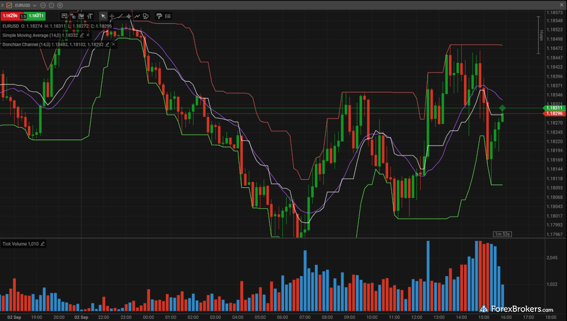Image resolution: width=567 pixels, height=321 pixels.
Task: Click the crosshair fit-chart icon in title bar
Action: 51,5
